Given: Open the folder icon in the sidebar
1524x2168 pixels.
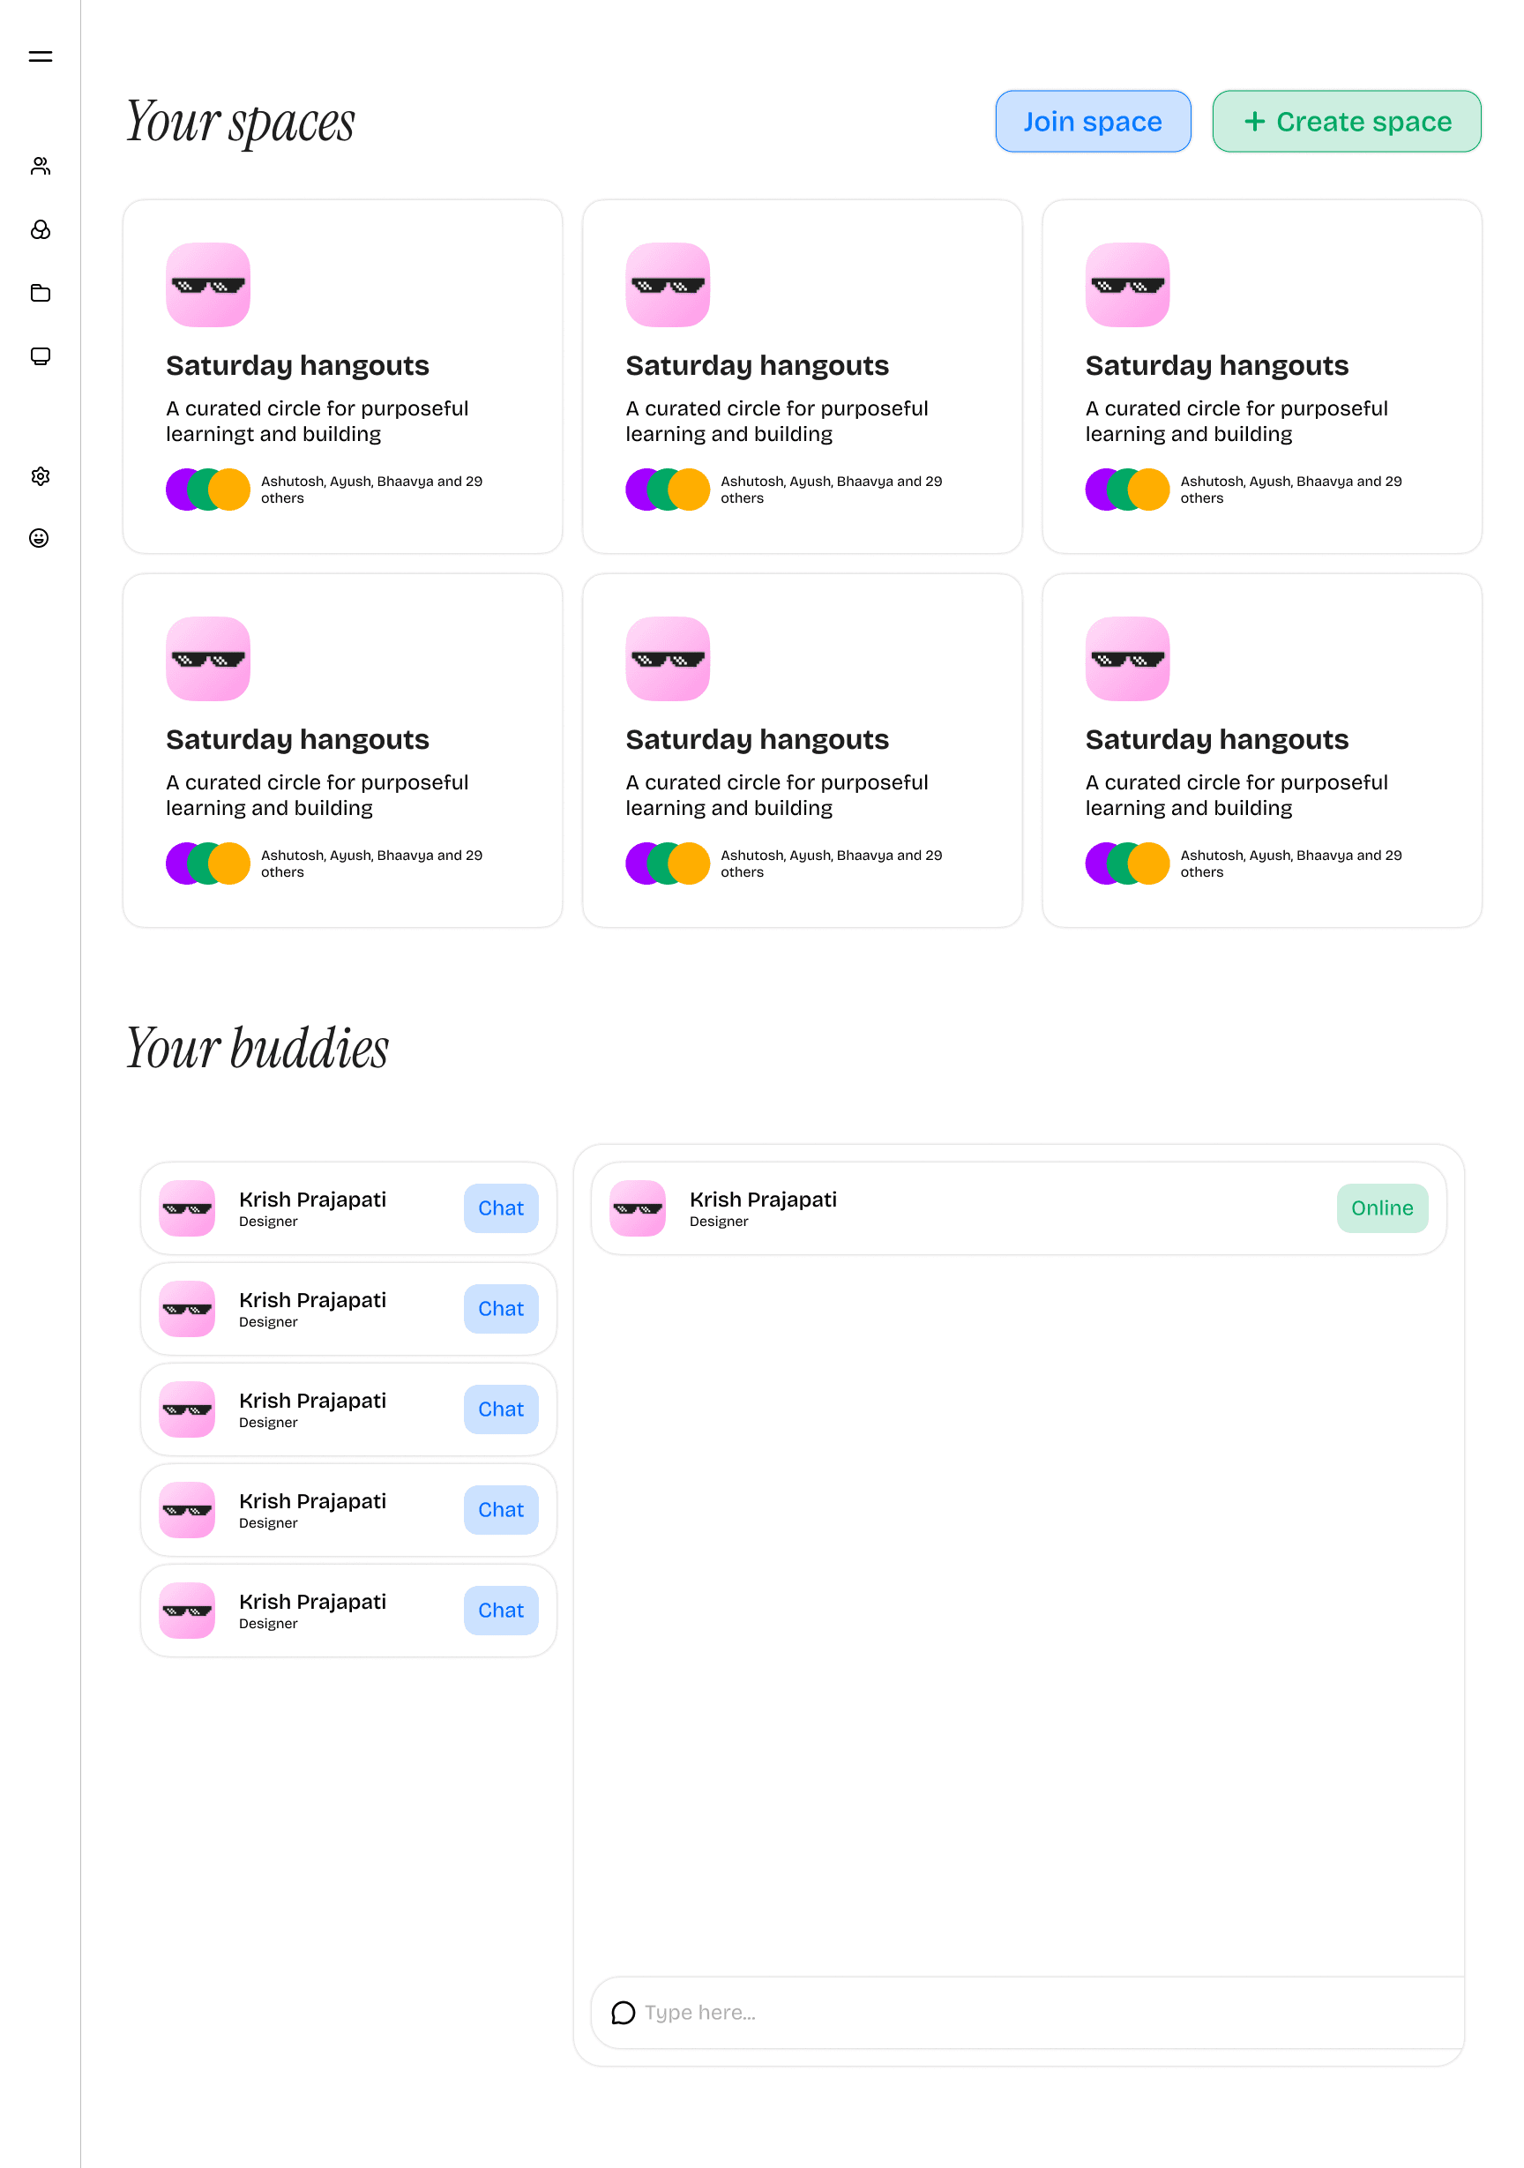Looking at the screenshot, I should coord(41,293).
